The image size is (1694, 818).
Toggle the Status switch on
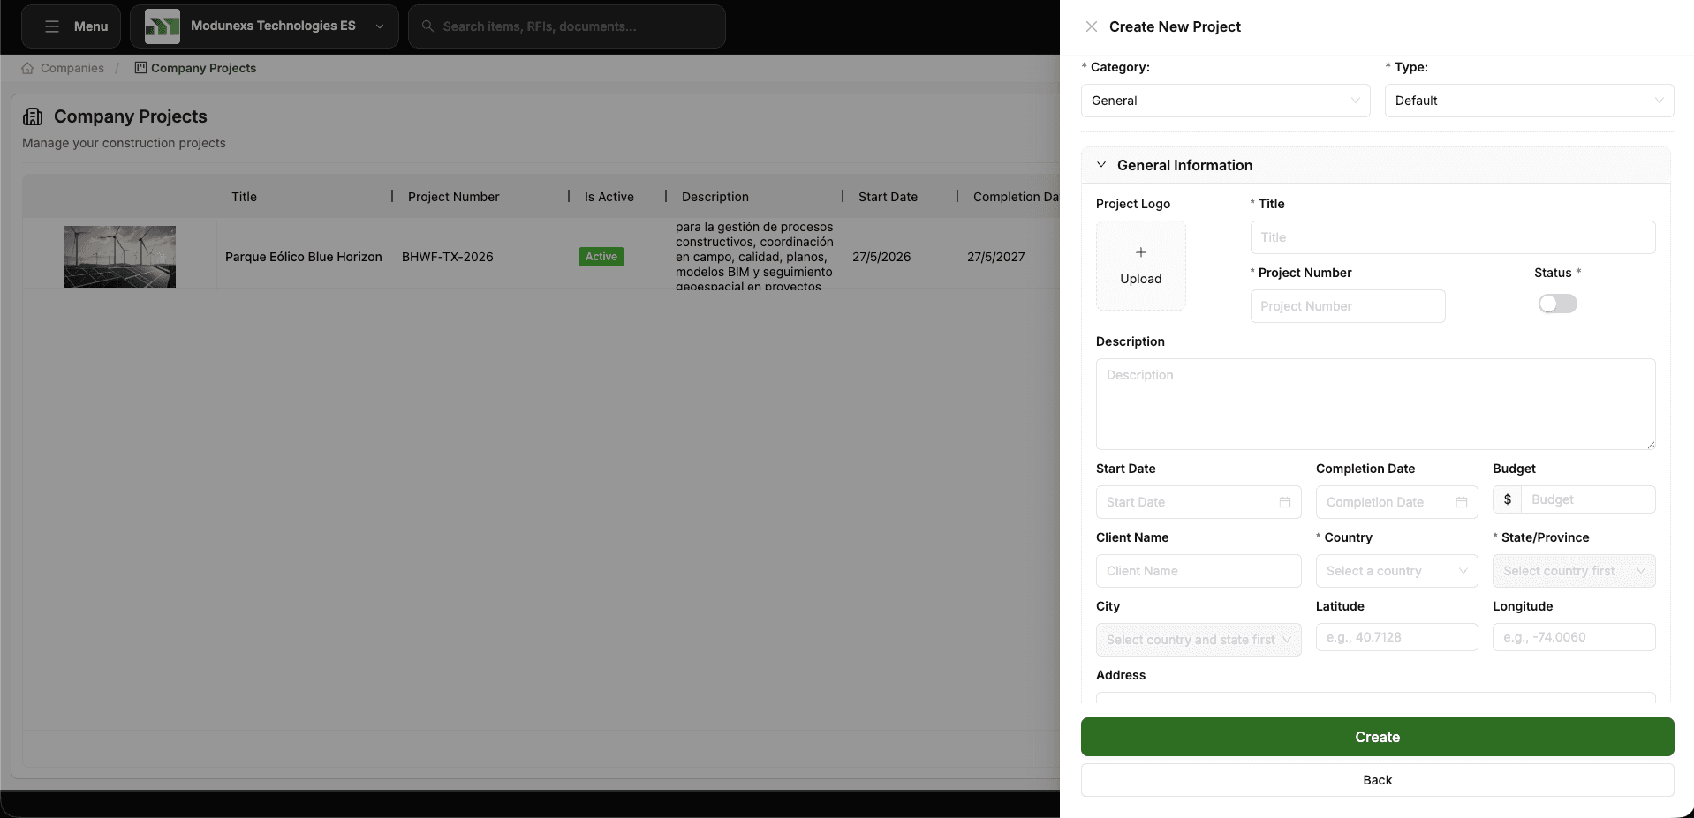click(1557, 304)
